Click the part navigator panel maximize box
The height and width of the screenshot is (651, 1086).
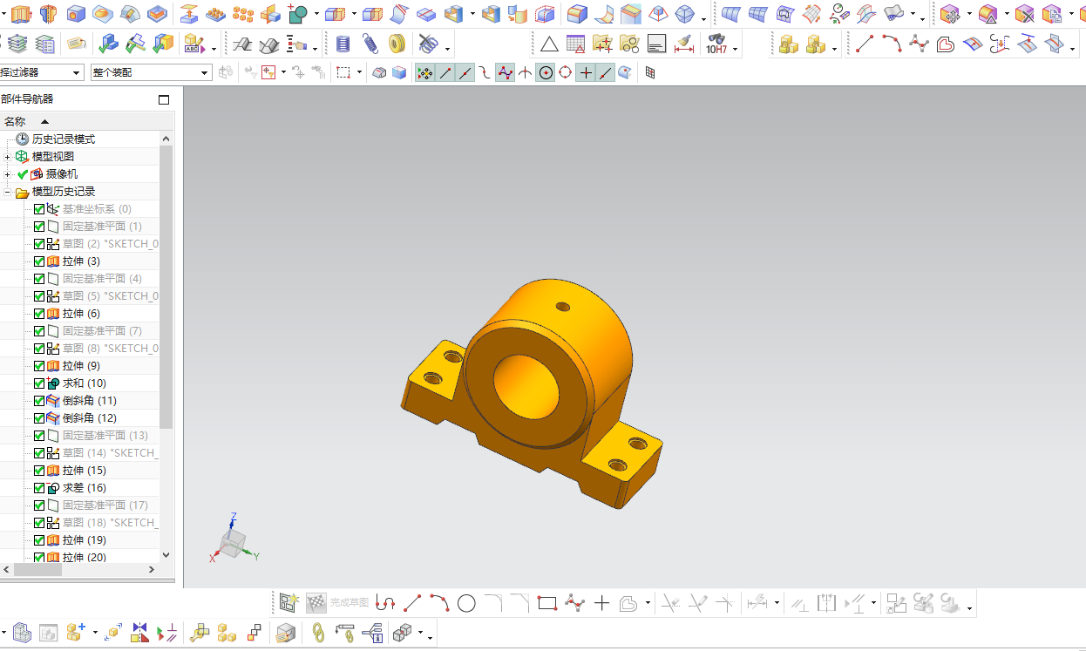tap(164, 99)
